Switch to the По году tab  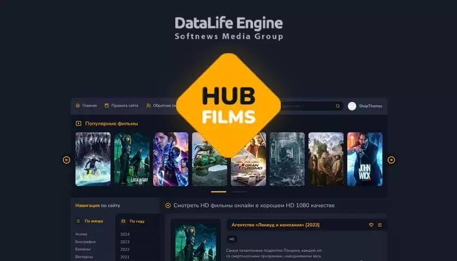tap(137, 221)
